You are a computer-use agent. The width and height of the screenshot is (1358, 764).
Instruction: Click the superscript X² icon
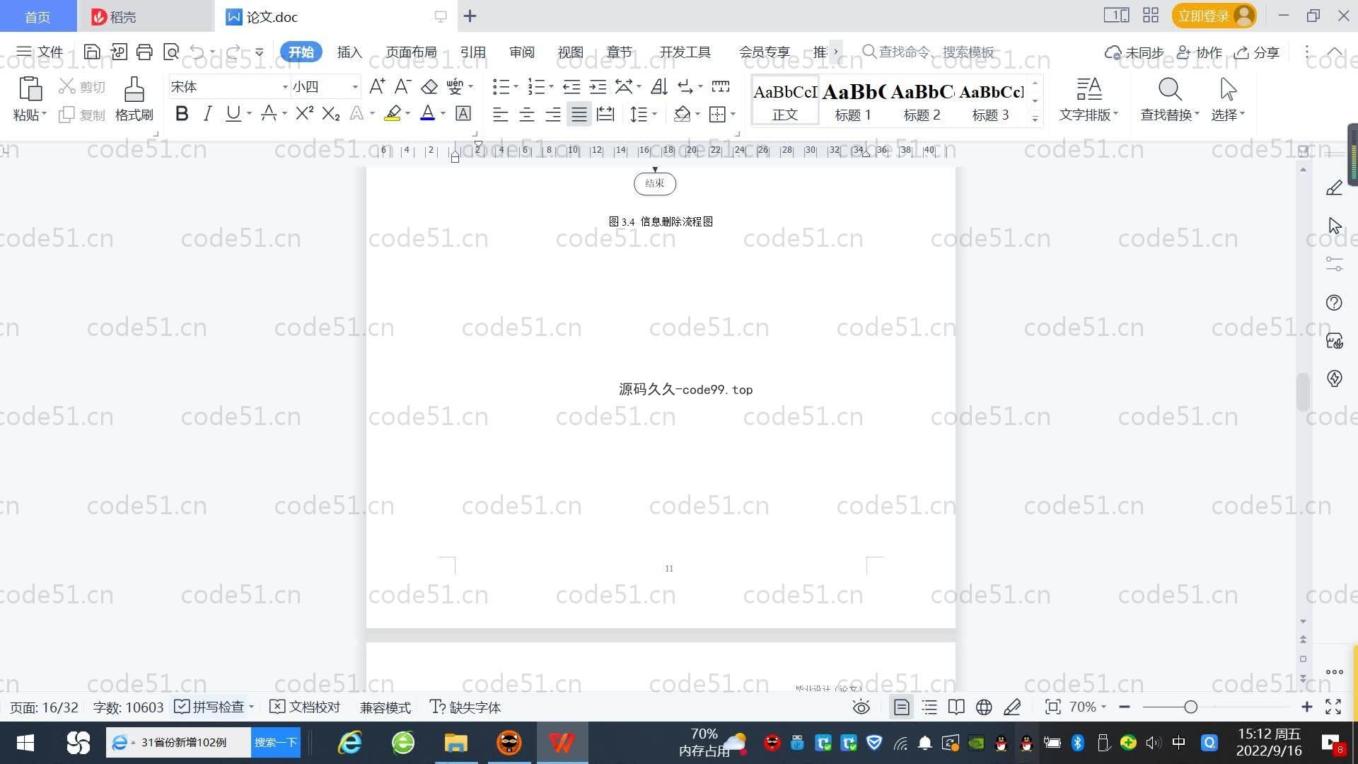pos(304,114)
